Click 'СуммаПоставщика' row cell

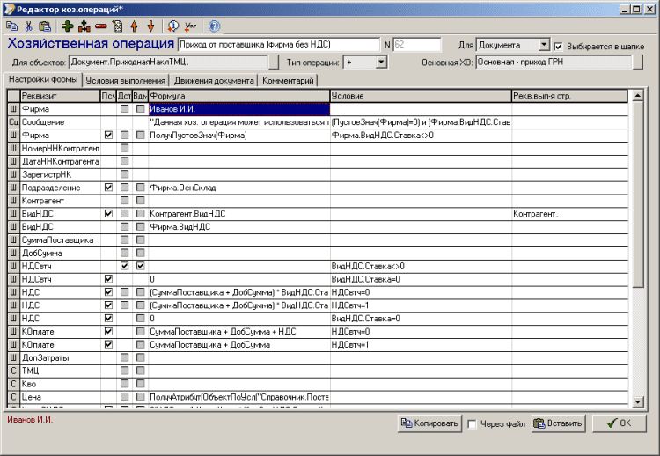pyautogui.click(x=60, y=240)
